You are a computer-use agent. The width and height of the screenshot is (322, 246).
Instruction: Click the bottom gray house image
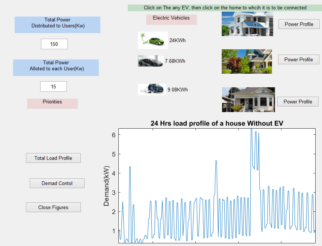[x=248, y=99]
